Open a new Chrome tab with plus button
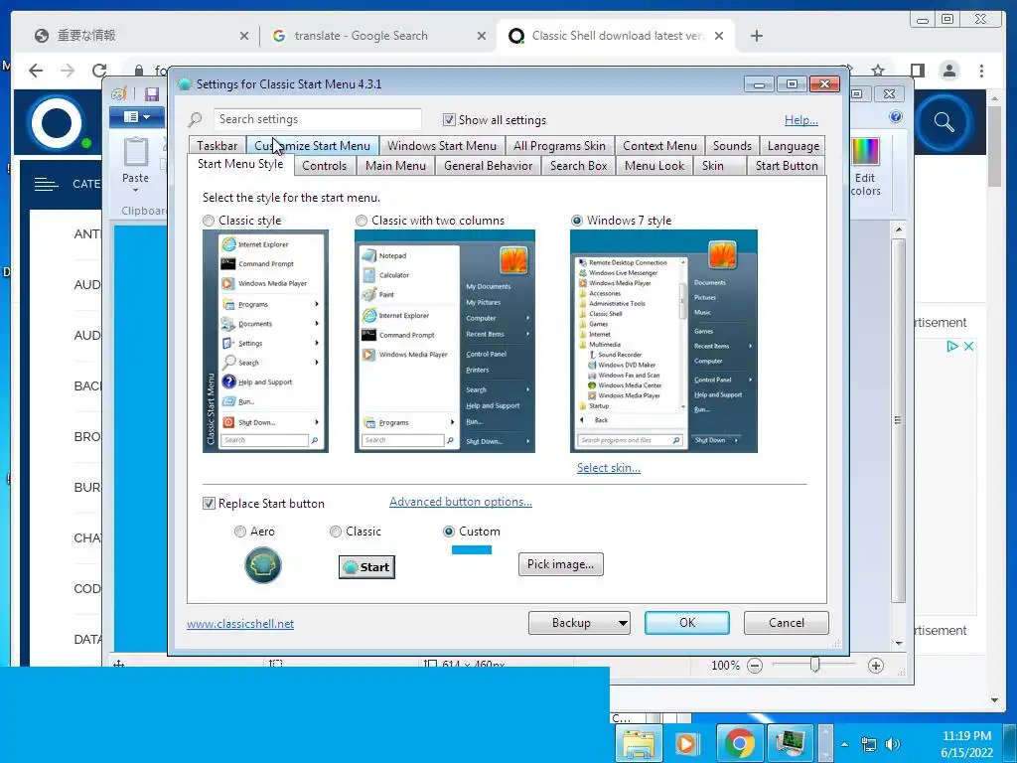This screenshot has width=1017, height=763. pos(756,36)
